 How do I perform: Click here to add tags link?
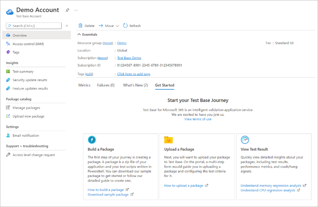coord(134,74)
